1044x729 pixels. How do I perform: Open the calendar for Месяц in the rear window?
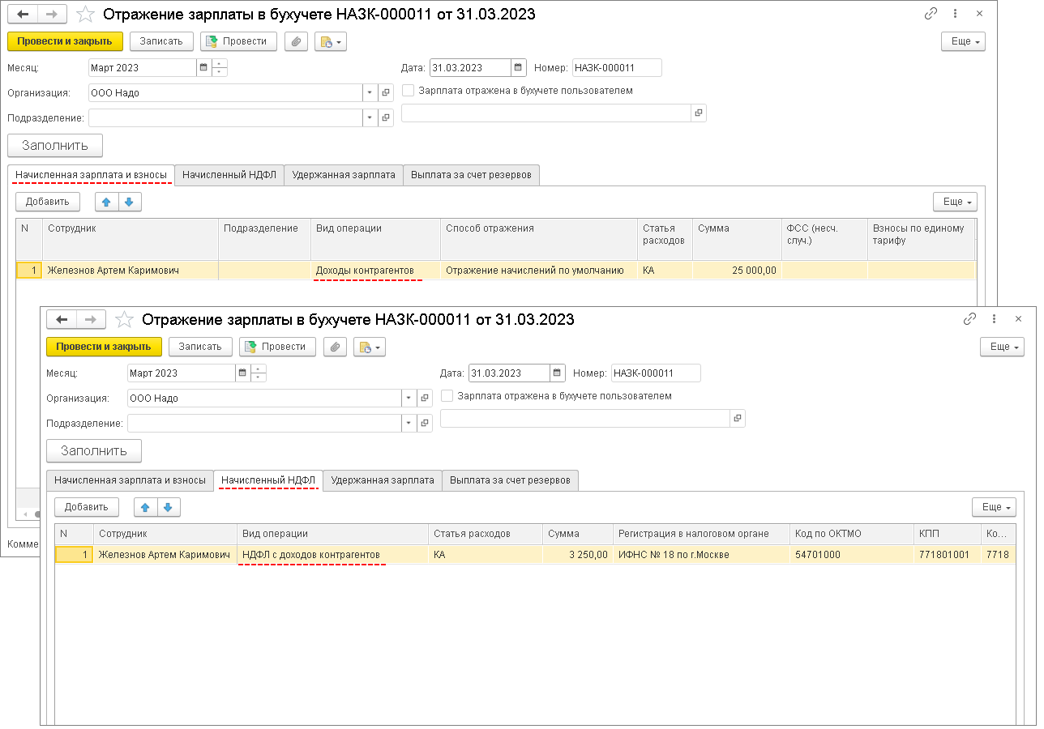click(203, 68)
